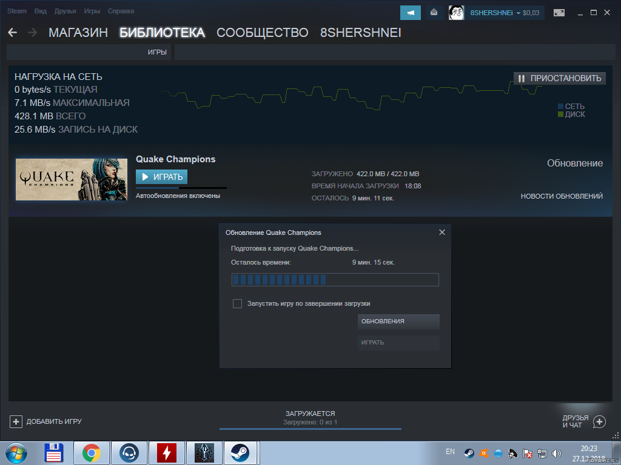The image size is (621, 465).
Task: Click the ЗАГРУЖАЕТСЯ downloads status
Action: click(x=310, y=414)
